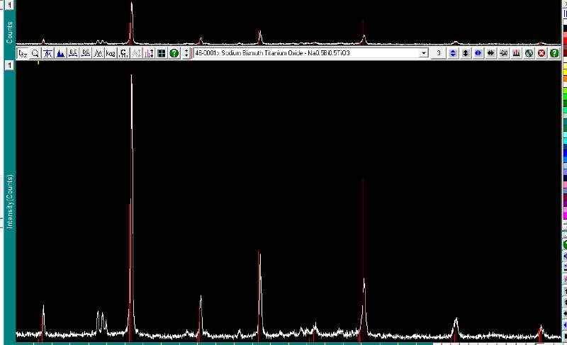
Task: Click the blue up-down arrows beside number 3
Action: click(453, 53)
